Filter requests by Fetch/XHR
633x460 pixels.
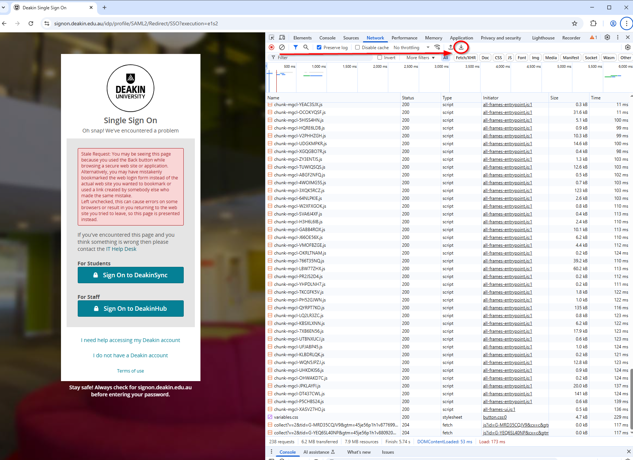(466, 58)
